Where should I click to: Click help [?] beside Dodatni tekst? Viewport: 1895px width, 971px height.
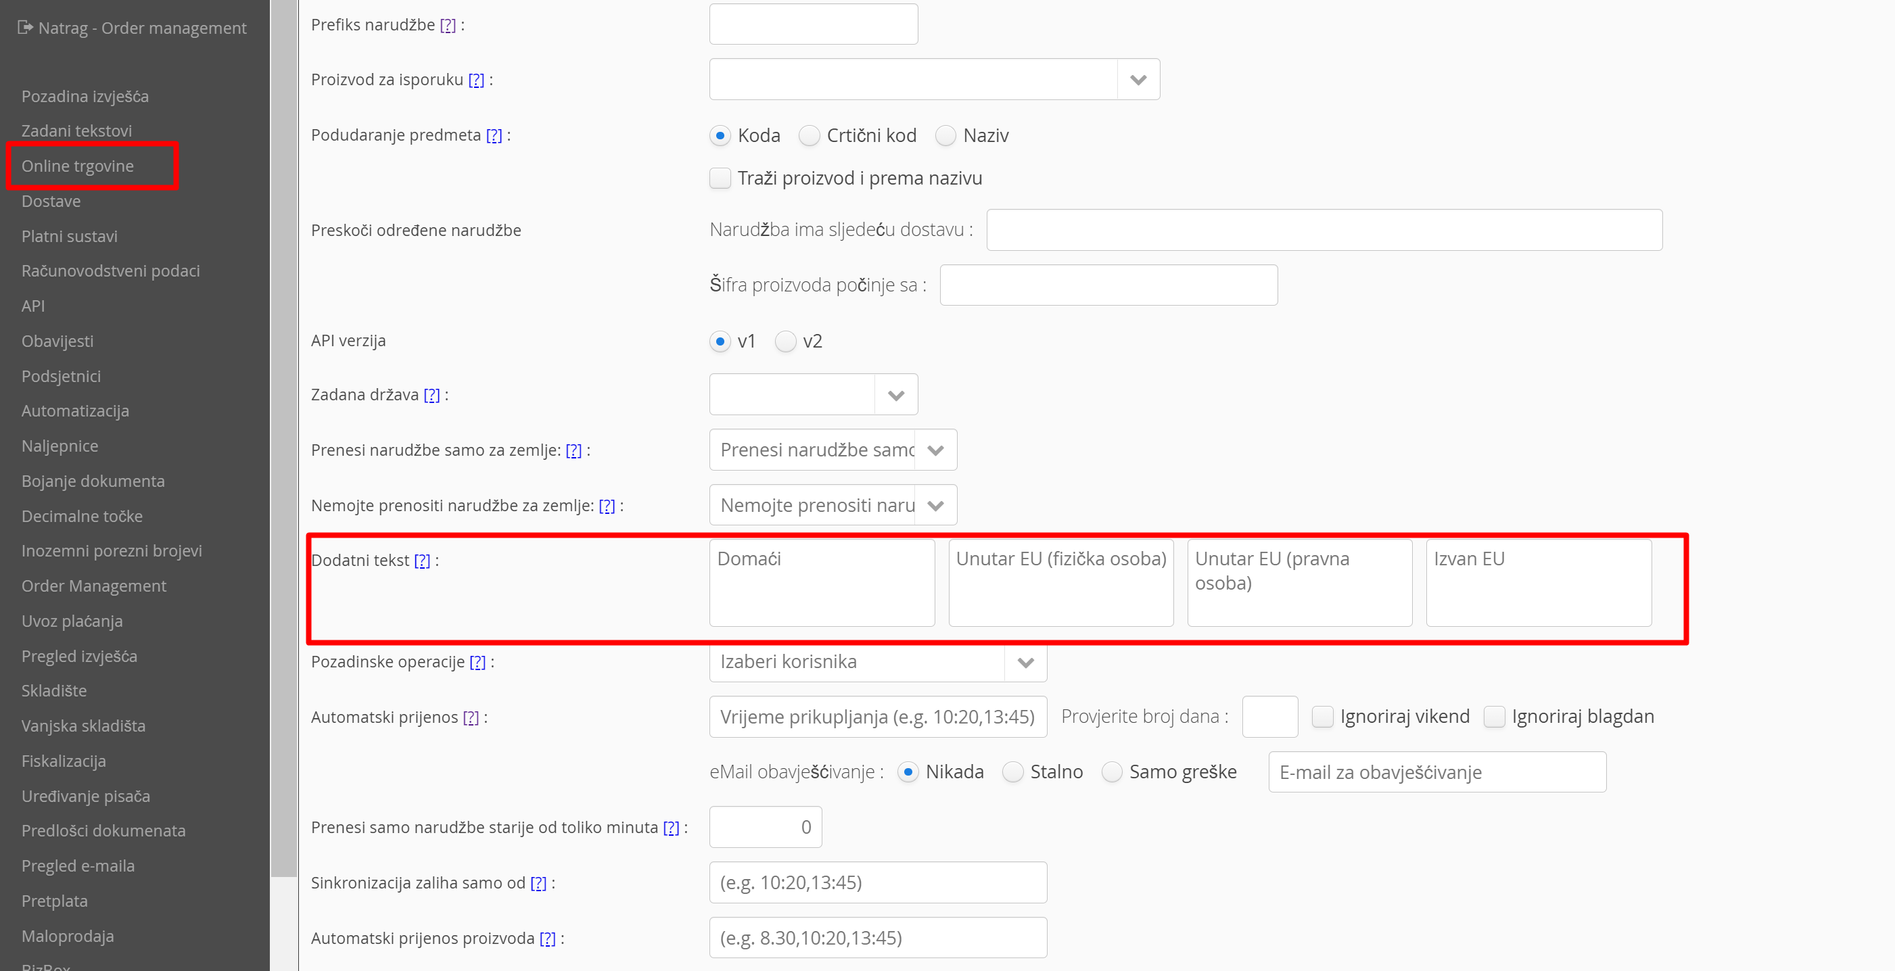click(422, 561)
